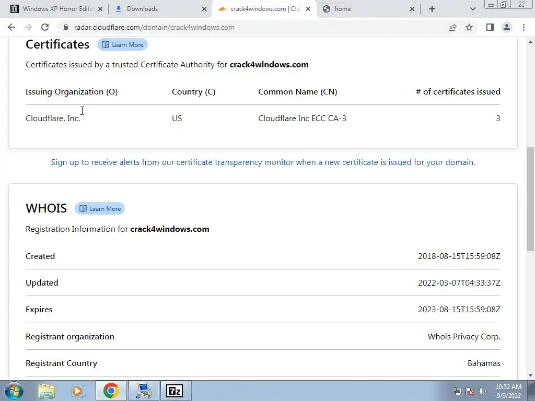Click the Chrome taskbar button
Screen dimensions: 535x401
pos(111,391)
